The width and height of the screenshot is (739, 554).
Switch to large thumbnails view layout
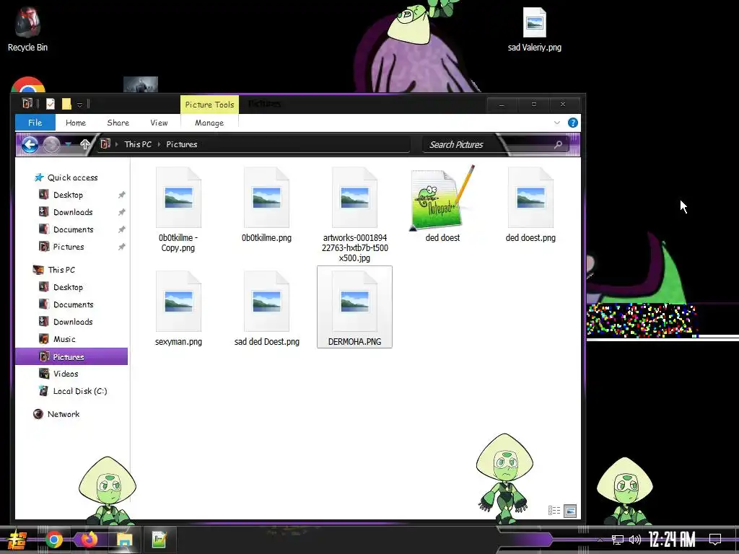(x=570, y=511)
